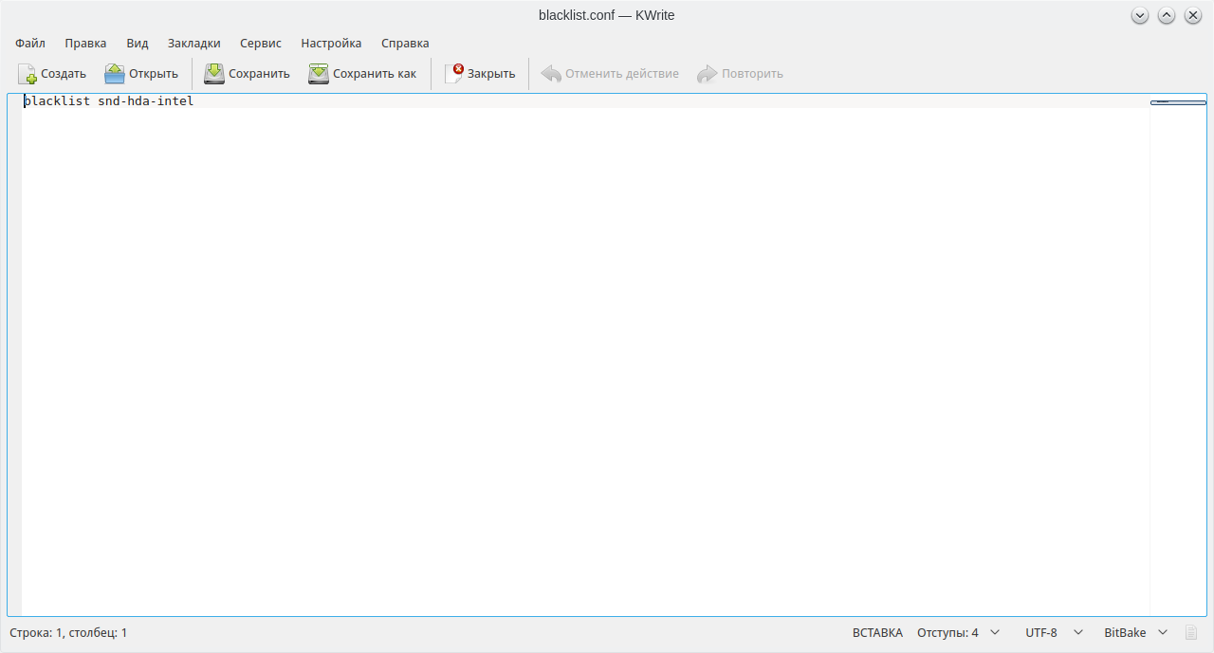Click the text 'blacklist snd-hda-intel' in editor
Screen dimensions: 1214x653
(x=109, y=100)
